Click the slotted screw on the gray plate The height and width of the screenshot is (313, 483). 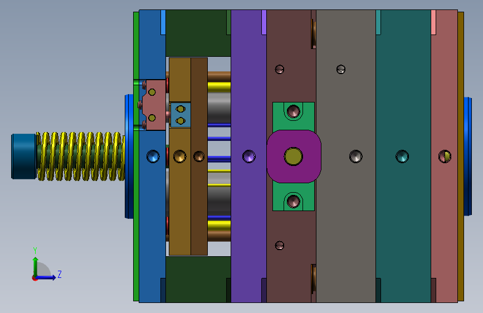(341, 69)
